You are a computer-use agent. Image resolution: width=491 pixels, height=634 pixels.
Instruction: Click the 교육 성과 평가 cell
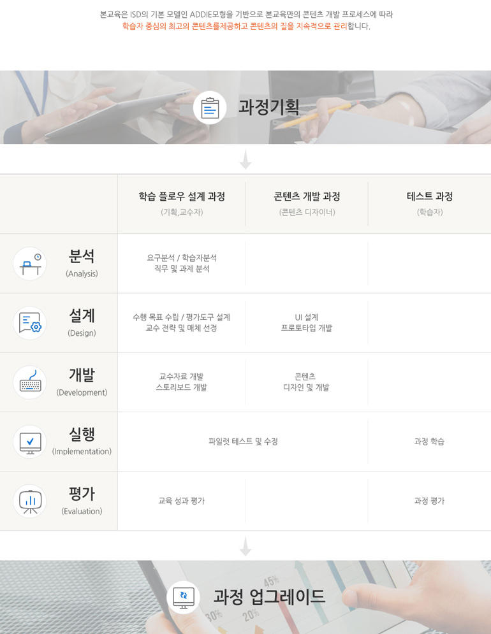coord(182,501)
